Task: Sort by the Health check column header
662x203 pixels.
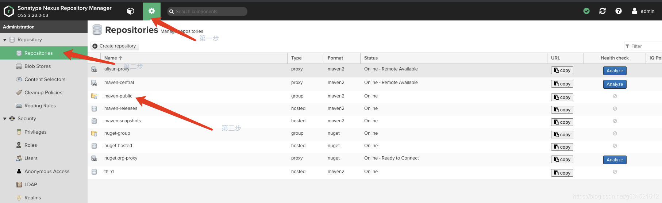Action: pyautogui.click(x=615, y=58)
